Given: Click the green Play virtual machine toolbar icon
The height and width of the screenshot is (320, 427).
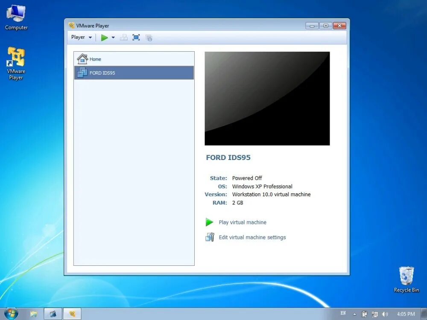Looking at the screenshot, I should point(104,38).
